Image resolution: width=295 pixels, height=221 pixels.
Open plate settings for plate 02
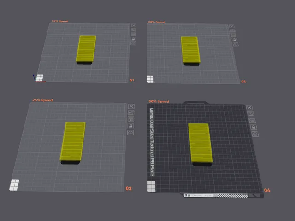tap(236, 44)
